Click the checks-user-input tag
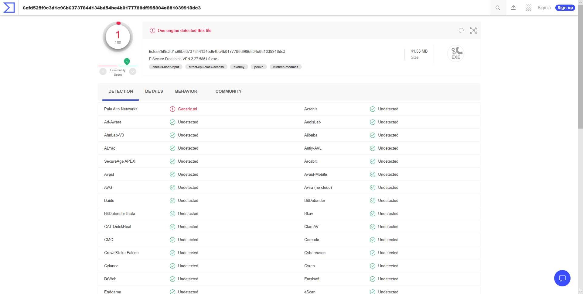This screenshot has width=583, height=294. [166, 67]
